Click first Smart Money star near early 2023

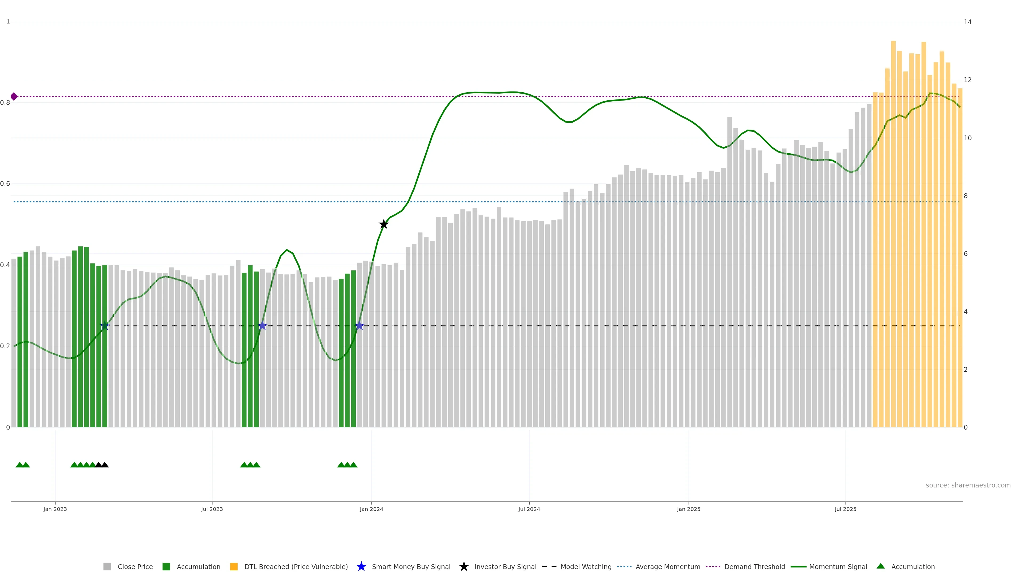point(105,326)
